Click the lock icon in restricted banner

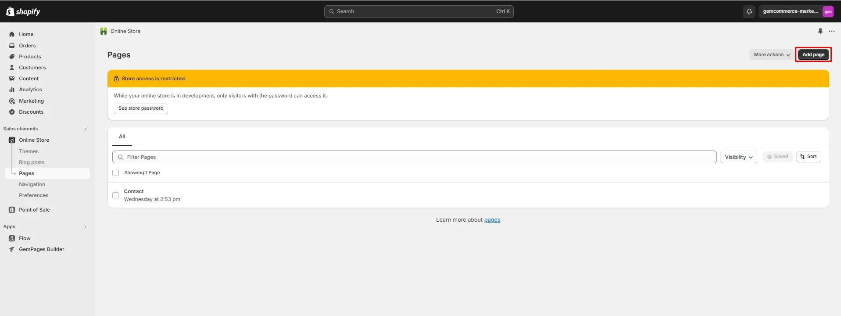point(116,79)
